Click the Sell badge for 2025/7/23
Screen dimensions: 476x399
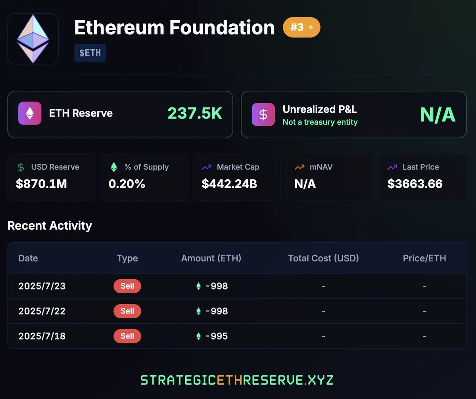point(127,286)
